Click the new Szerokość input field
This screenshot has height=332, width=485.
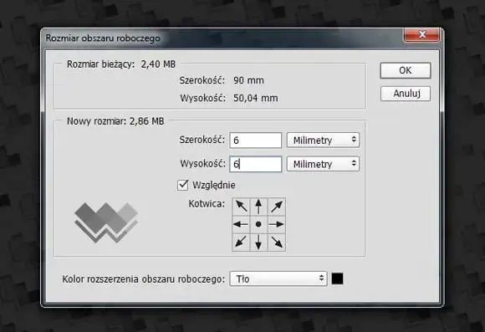(x=256, y=140)
